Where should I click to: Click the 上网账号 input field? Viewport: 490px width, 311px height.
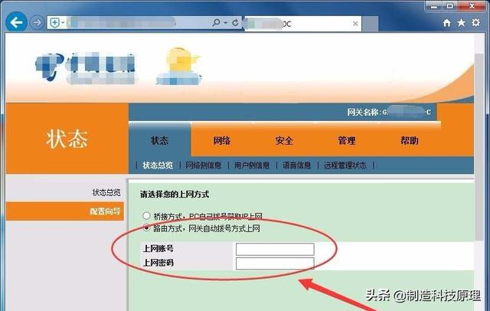(275, 249)
